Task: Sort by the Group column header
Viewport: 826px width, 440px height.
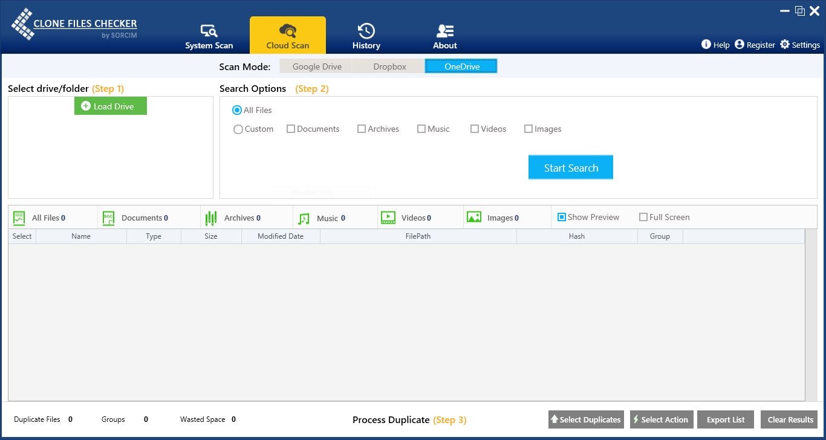Action: pyautogui.click(x=660, y=236)
